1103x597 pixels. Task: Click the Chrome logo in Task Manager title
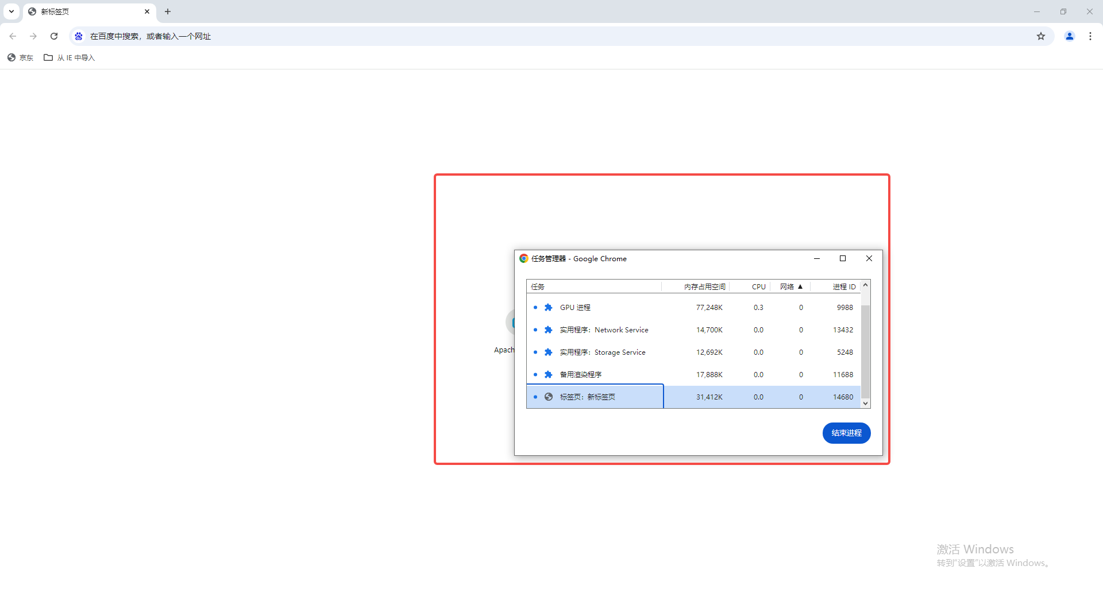point(523,258)
